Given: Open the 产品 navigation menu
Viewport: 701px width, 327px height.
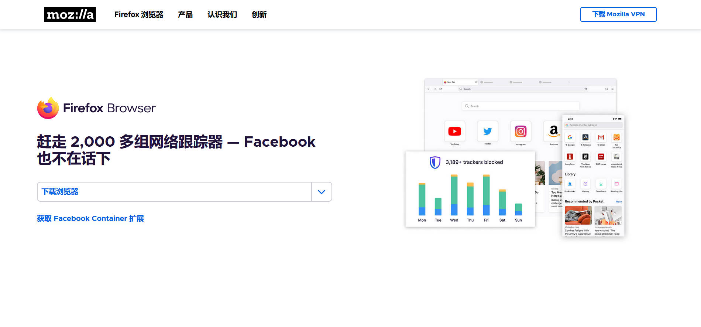Looking at the screenshot, I should [x=185, y=14].
